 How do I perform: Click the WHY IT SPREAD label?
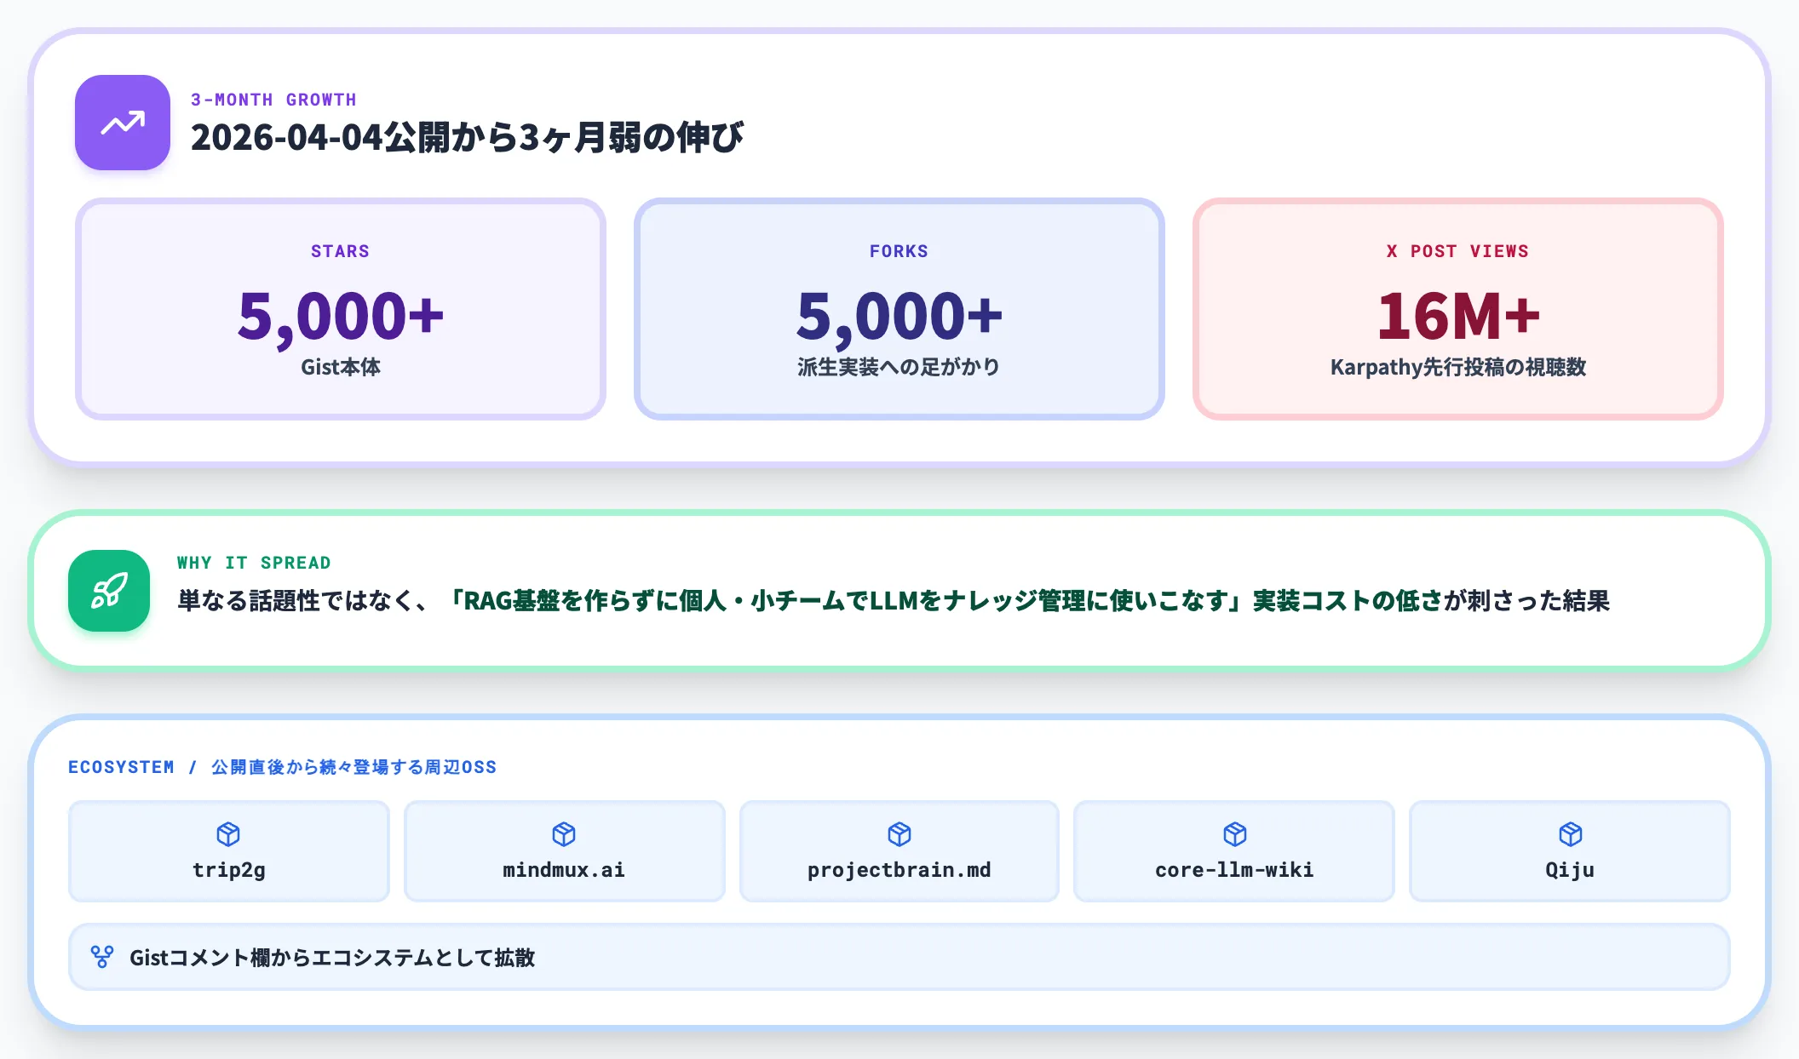click(x=254, y=563)
